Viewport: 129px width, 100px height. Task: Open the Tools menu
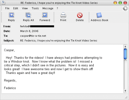[35, 8]
